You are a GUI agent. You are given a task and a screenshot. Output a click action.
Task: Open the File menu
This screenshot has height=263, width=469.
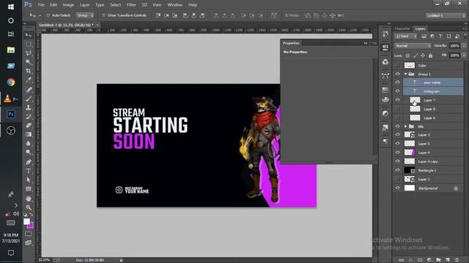coord(41,5)
